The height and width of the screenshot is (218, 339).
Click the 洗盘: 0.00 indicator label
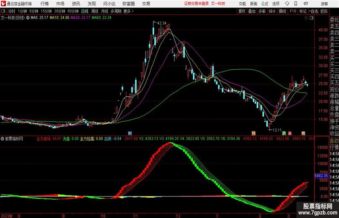[71, 139]
